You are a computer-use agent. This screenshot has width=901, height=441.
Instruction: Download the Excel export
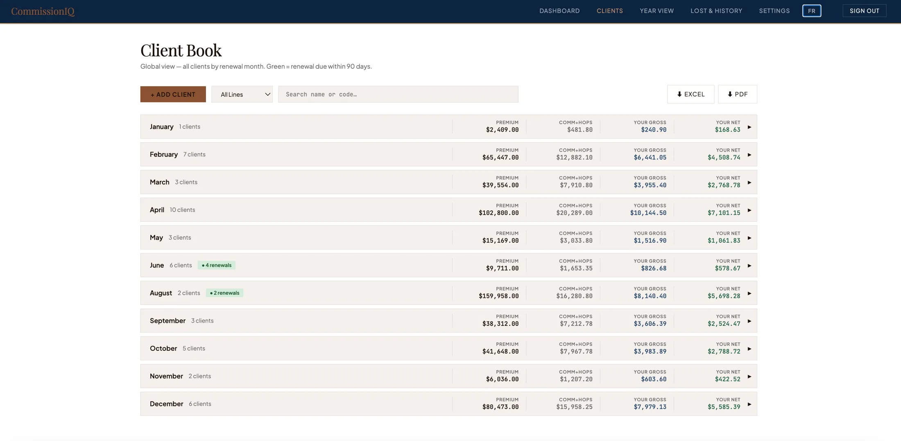[x=690, y=94]
